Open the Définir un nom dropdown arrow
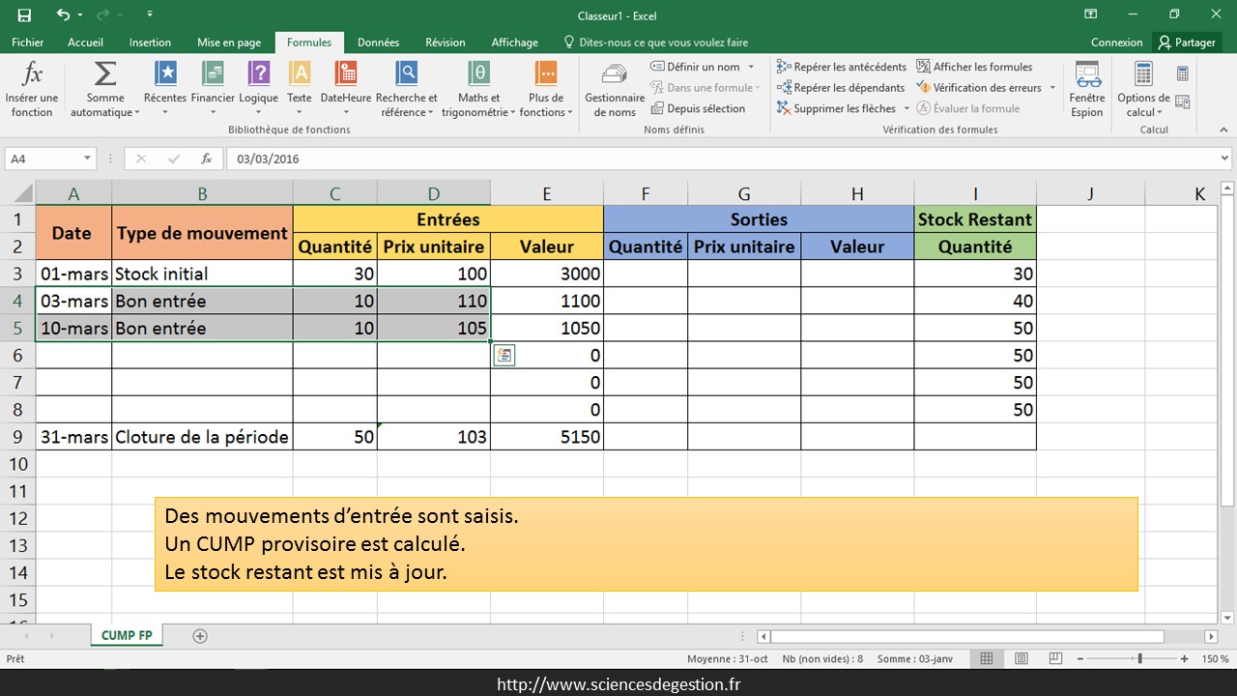This screenshot has height=696, width=1237. point(751,67)
